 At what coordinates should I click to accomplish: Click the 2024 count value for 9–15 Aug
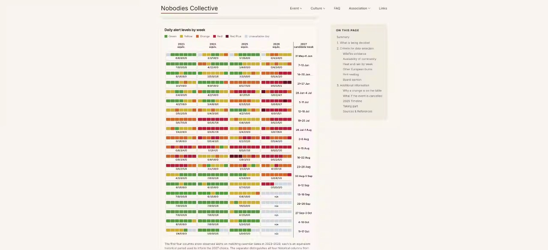(x=213, y=150)
